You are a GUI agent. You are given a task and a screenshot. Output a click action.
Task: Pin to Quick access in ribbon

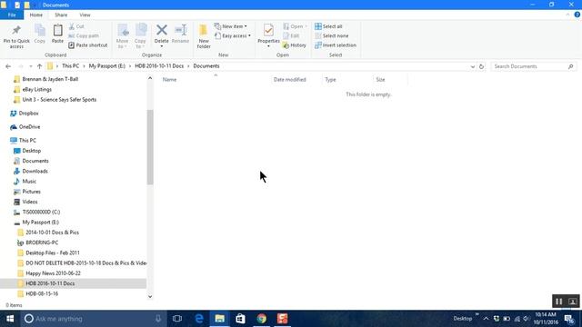click(16, 36)
